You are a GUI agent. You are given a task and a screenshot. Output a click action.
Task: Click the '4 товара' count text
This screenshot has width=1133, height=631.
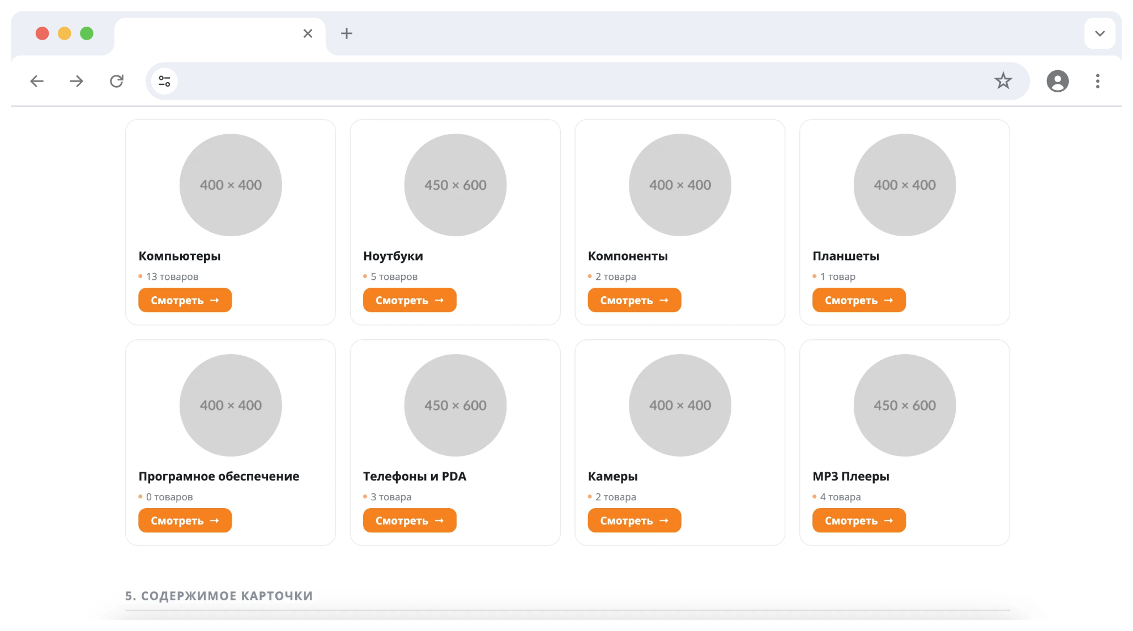coord(840,497)
